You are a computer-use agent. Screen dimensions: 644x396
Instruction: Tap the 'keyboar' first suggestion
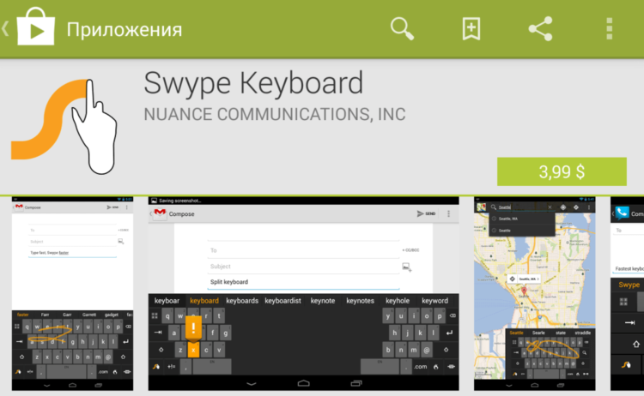167,301
